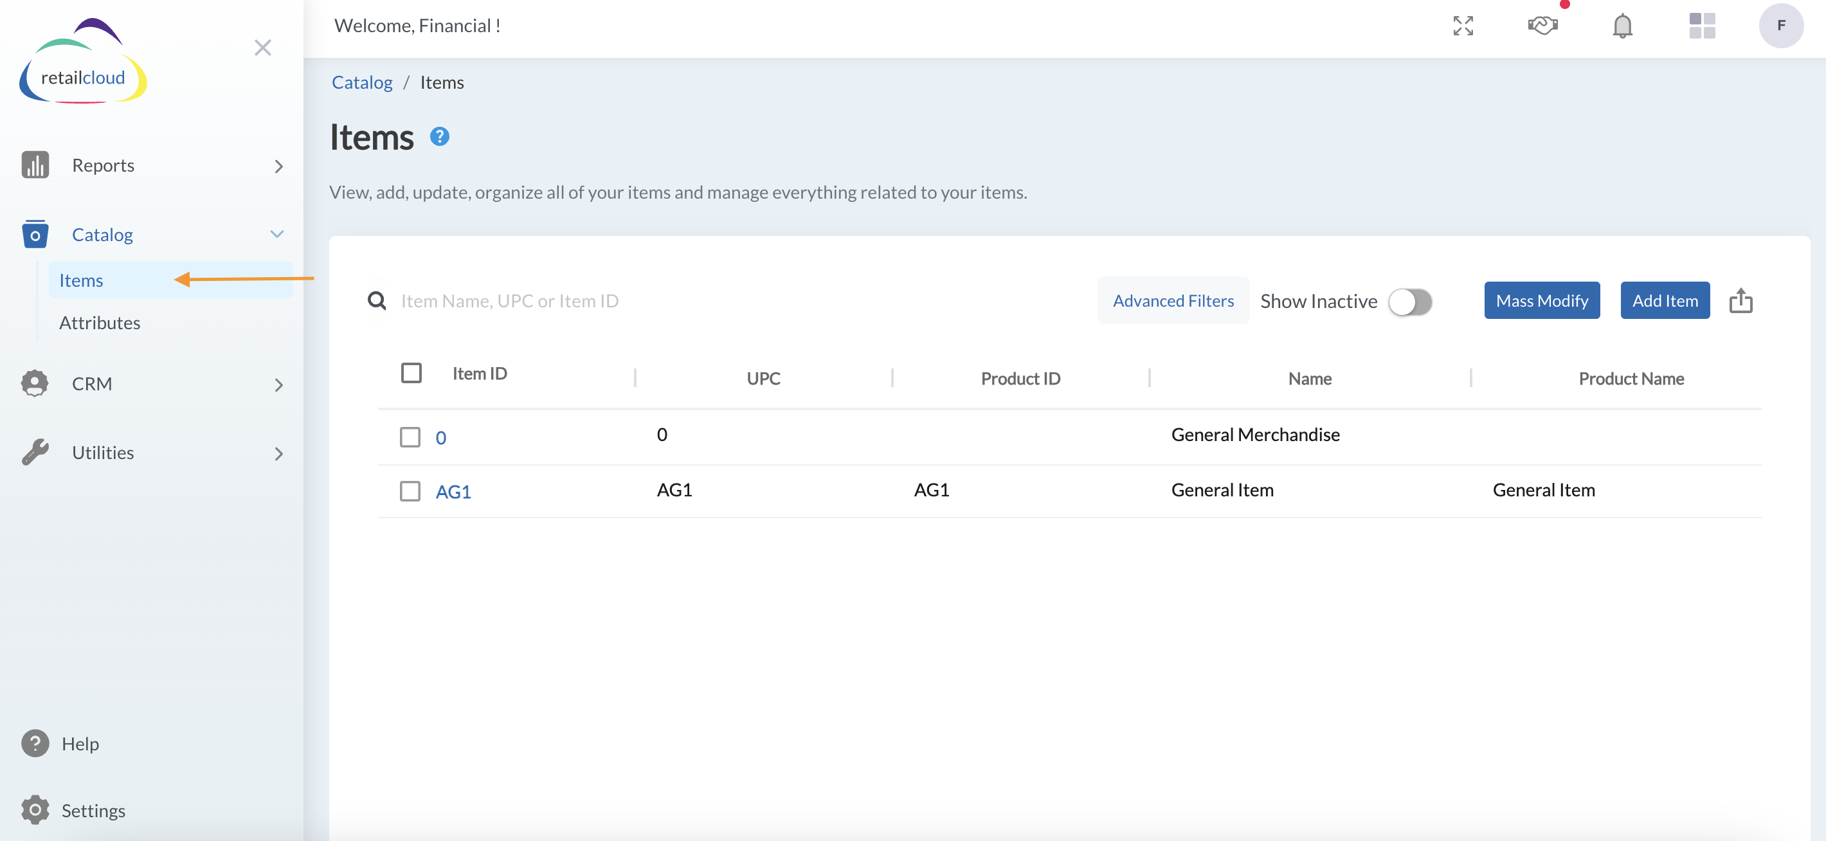Open Advanced Filters

[1173, 301]
